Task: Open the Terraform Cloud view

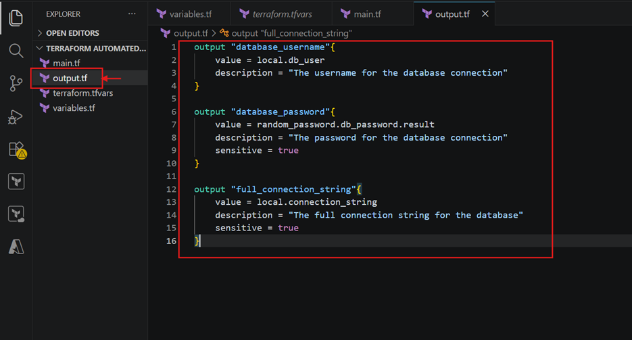Action: 16,214
